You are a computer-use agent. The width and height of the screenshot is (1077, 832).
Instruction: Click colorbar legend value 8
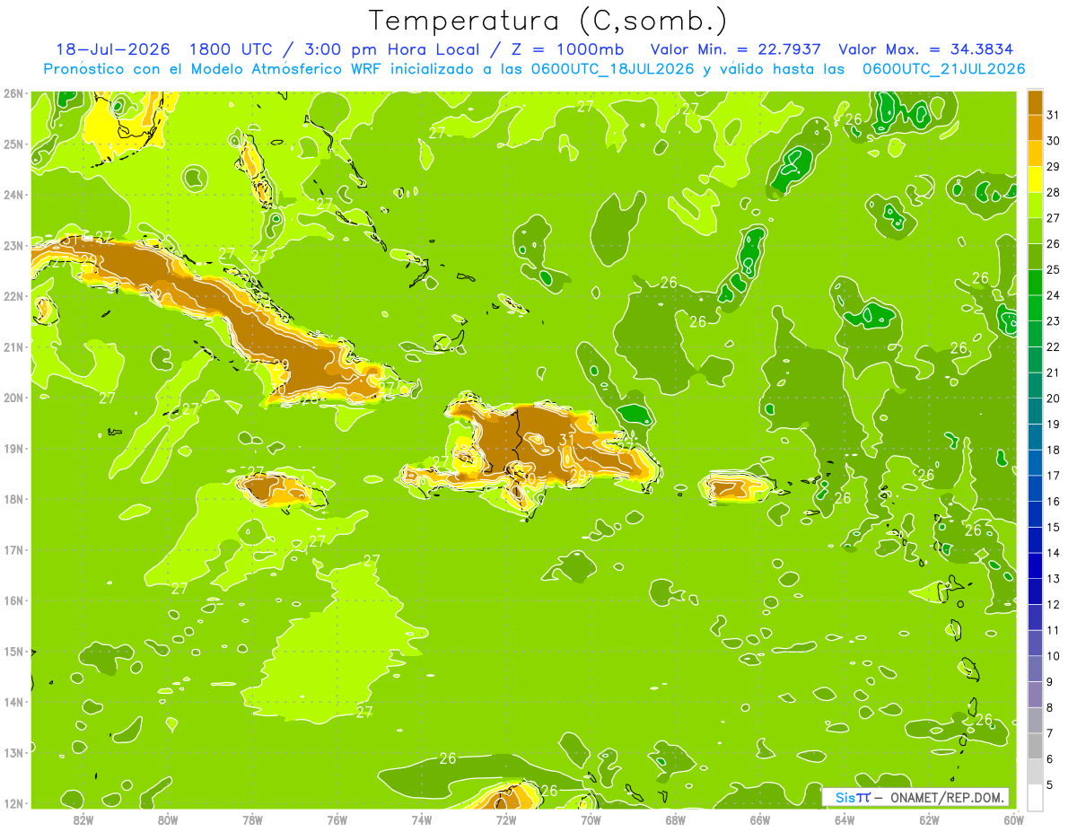[x=1050, y=707]
